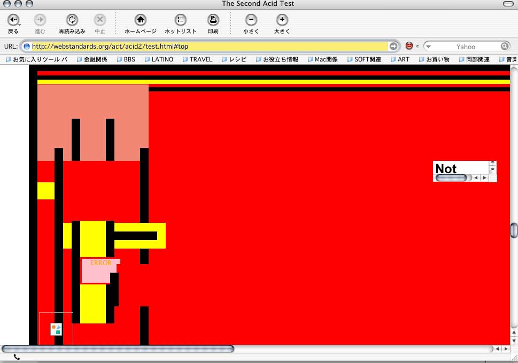
Task: Click the go arrow in URL bar
Action: coord(393,46)
